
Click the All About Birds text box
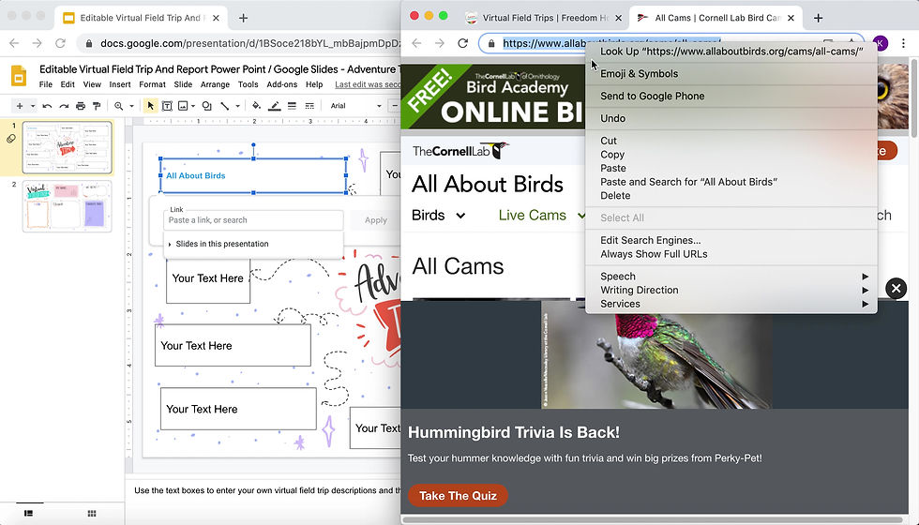(x=253, y=175)
